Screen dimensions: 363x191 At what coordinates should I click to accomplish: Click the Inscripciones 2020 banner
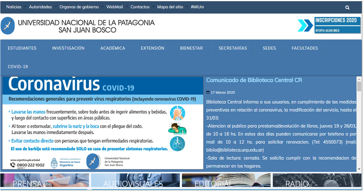(x=329, y=25)
